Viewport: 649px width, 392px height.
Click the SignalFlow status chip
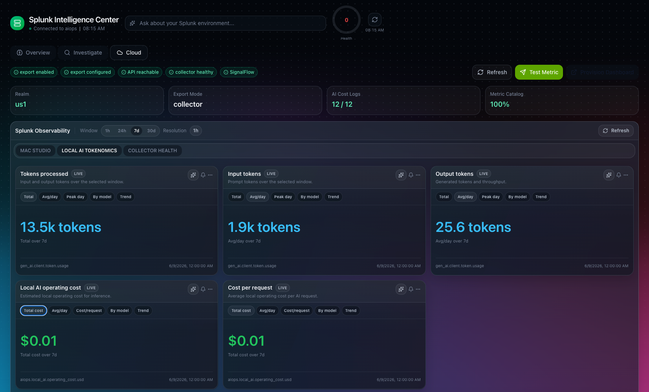click(x=239, y=72)
